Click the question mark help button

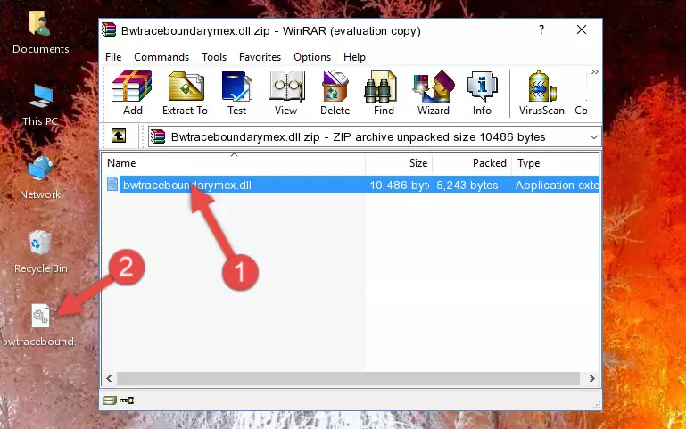point(541,29)
